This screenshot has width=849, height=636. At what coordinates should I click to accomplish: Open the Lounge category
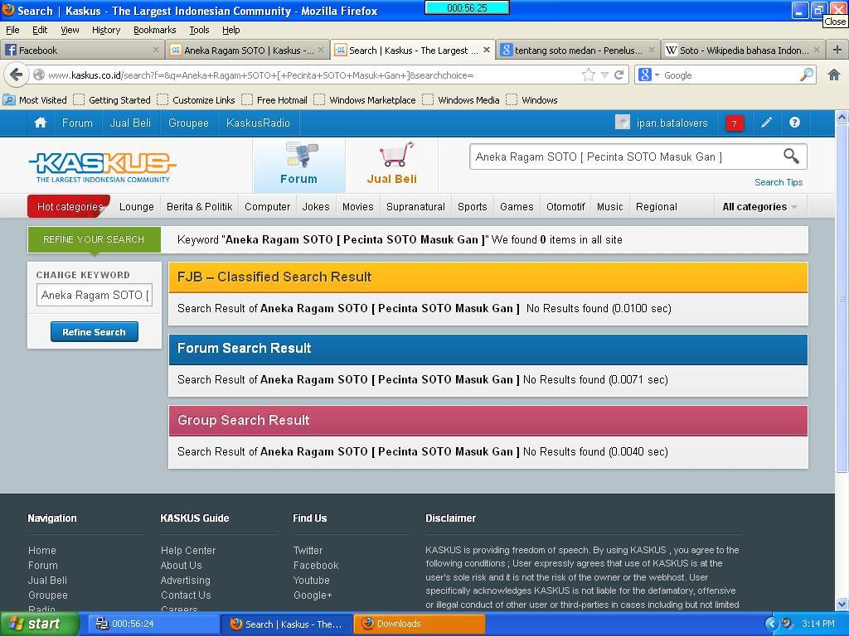137,206
